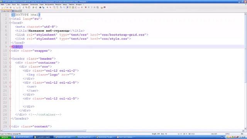247x139 pixels.
Task: Collapse the content div fold, line 29
Action: click(10, 127)
